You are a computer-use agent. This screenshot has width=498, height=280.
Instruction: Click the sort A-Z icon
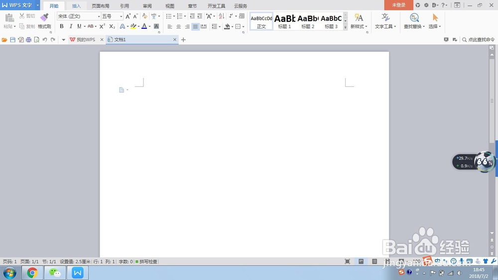pyautogui.click(x=222, y=16)
